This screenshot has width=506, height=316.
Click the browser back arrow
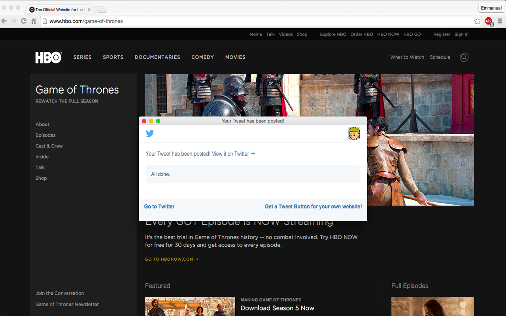4,21
